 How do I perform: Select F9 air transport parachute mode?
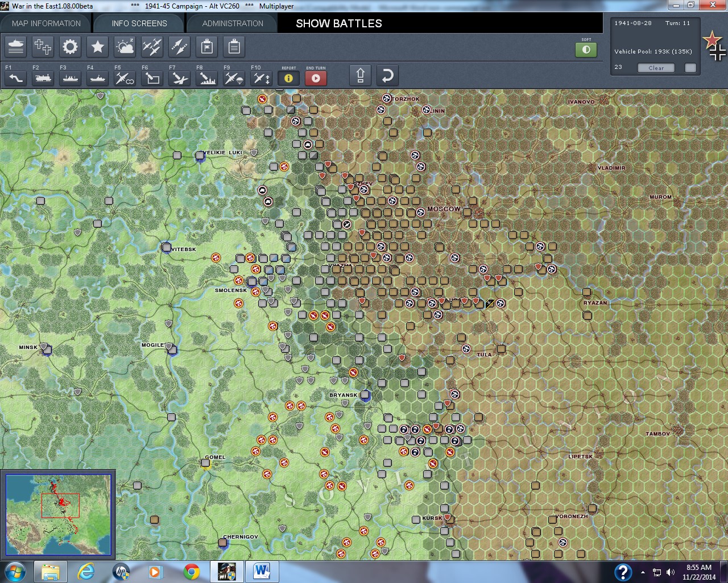(x=234, y=78)
